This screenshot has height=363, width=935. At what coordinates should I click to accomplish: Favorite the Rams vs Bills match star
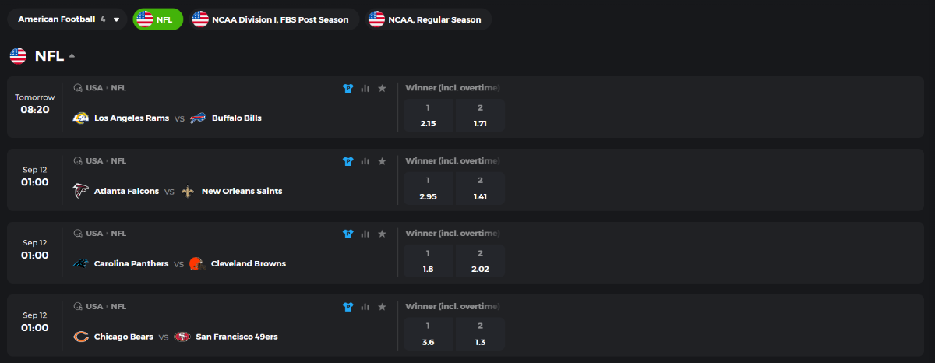[x=382, y=88]
